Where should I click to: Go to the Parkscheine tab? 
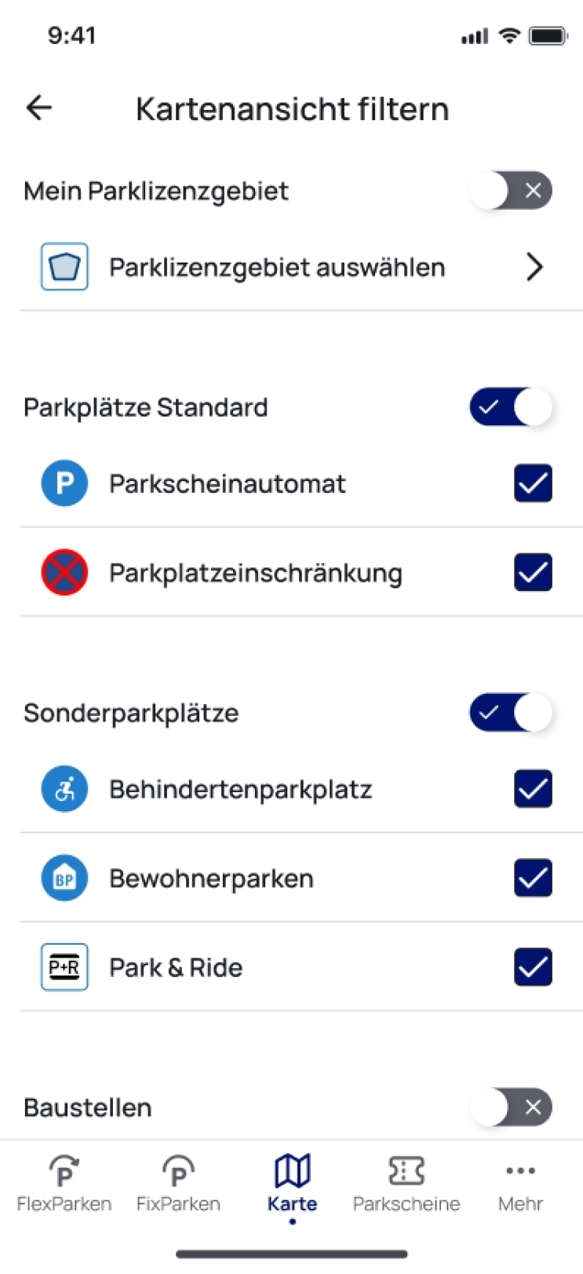pos(406,1183)
